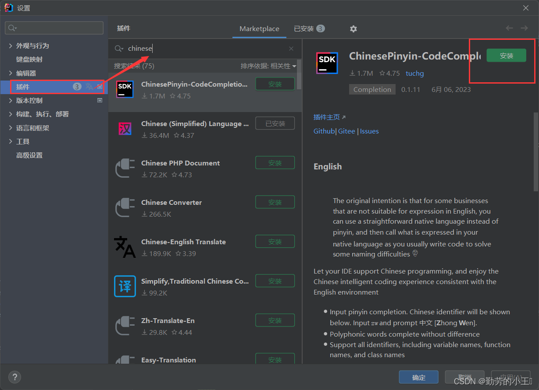
Task: Expand 外观与行为 settings group
Action: click(x=11, y=46)
